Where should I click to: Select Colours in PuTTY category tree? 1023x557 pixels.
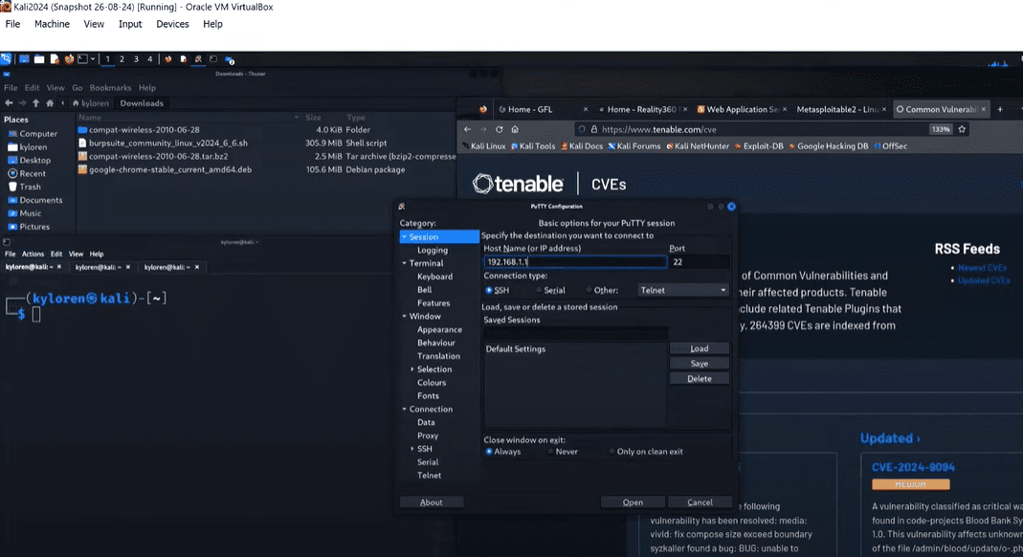click(432, 383)
